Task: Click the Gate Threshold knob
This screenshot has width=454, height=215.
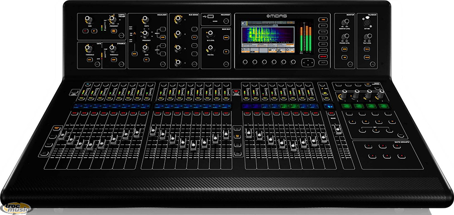Action: pos(88,48)
